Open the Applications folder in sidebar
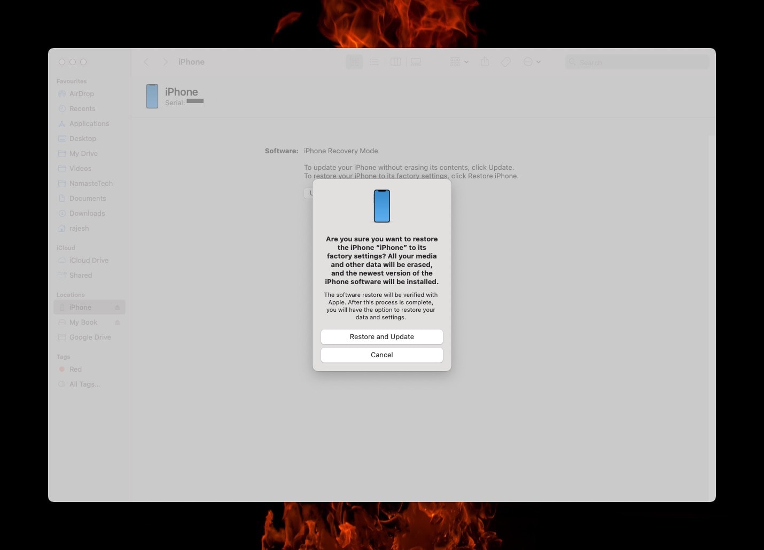Image resolution: width=764 pixels, height=550 pixels. click(x=89, y=123)
